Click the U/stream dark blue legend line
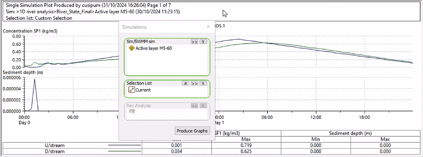 click(x=124, y=145)
